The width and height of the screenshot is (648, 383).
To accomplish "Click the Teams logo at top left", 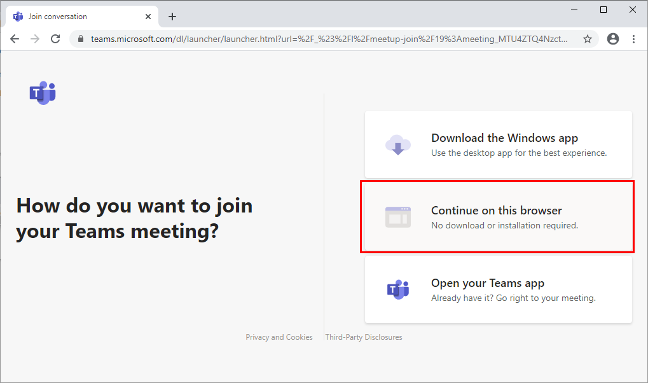I will coord(43,93).
